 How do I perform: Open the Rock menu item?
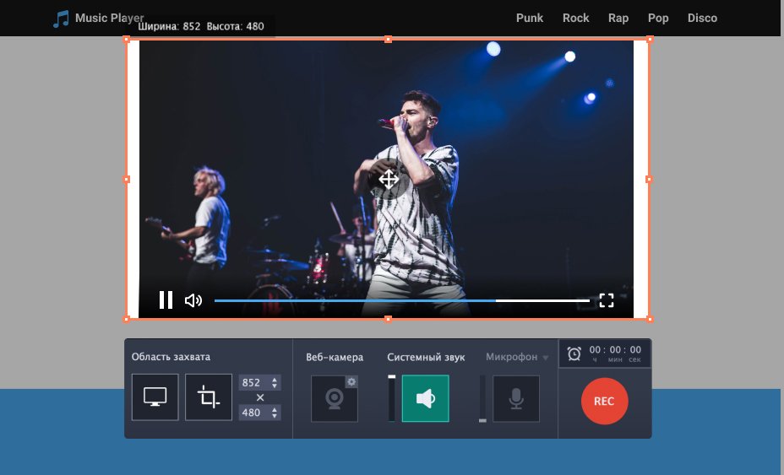(575, 18)
